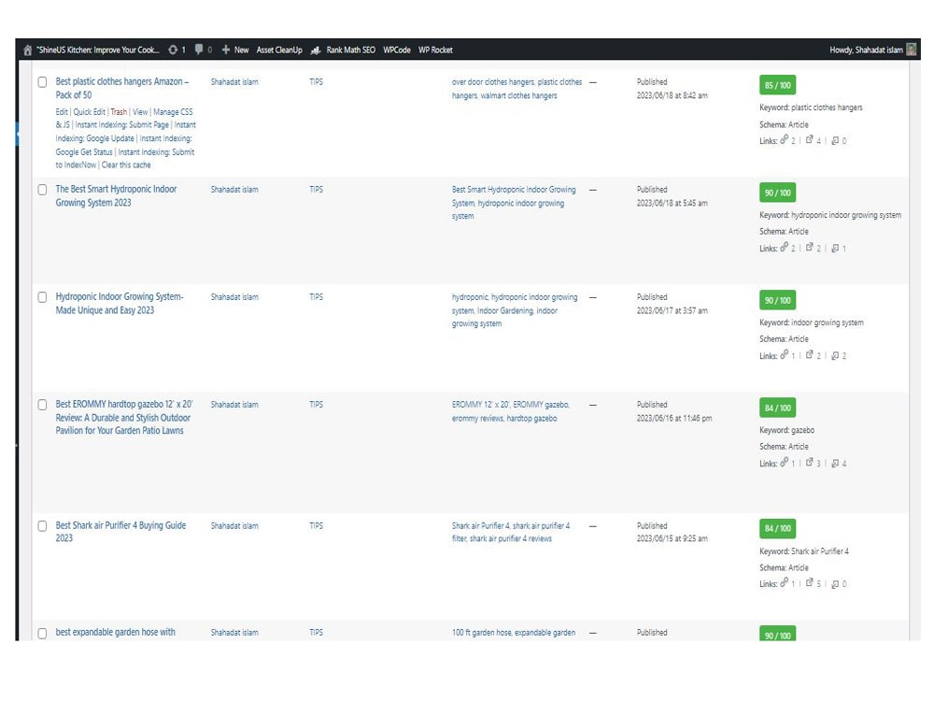Click Trash row action

(x=119, y=112)
